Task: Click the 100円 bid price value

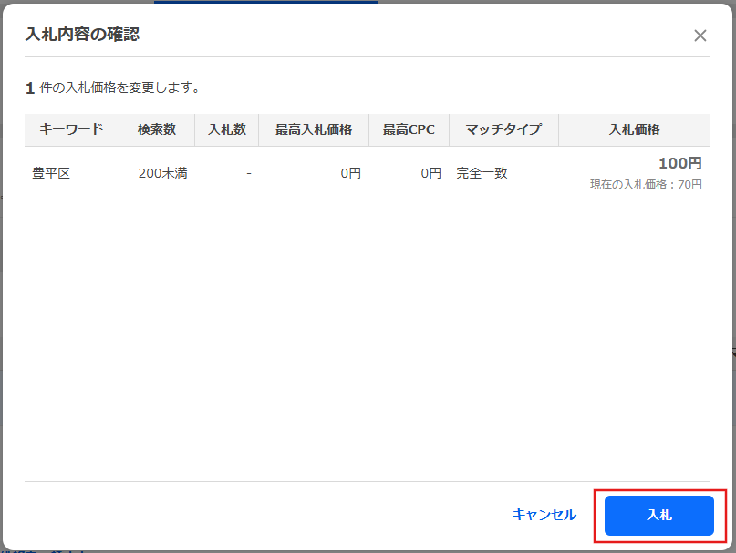Action: pos(679,164)
